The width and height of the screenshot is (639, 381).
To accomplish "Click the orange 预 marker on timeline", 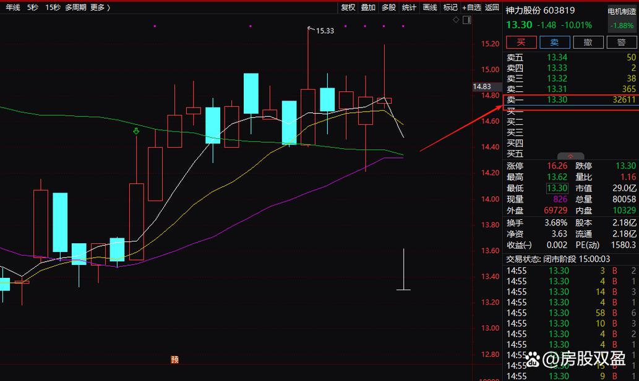I will coord(175,359).
